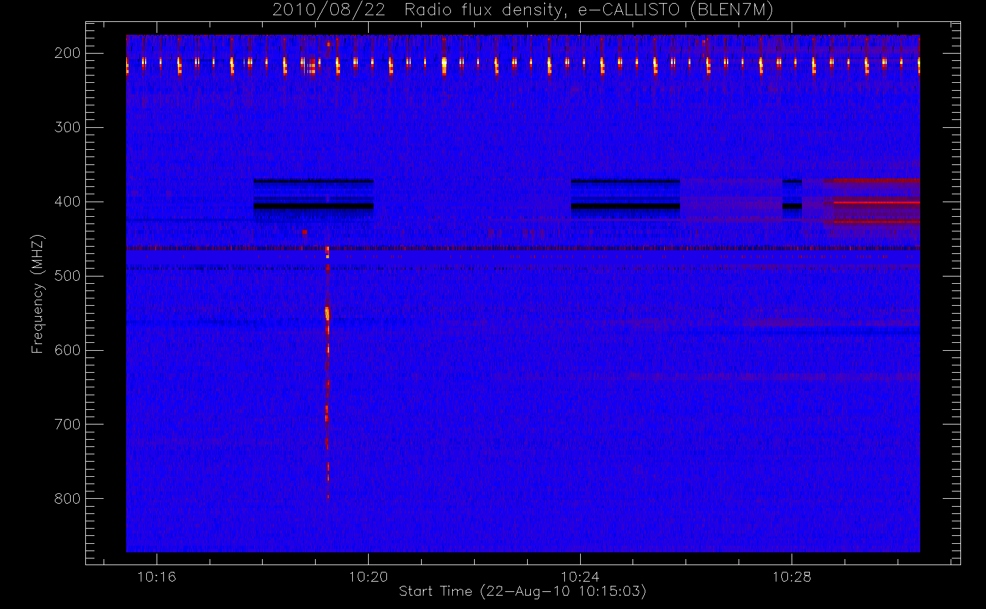The image size is (986, 609).
Task: Click the plot title '2010/08/22 Radio flux density, e-CALLISTO (BLEN7M)'
Action: [x=523, y=10]
